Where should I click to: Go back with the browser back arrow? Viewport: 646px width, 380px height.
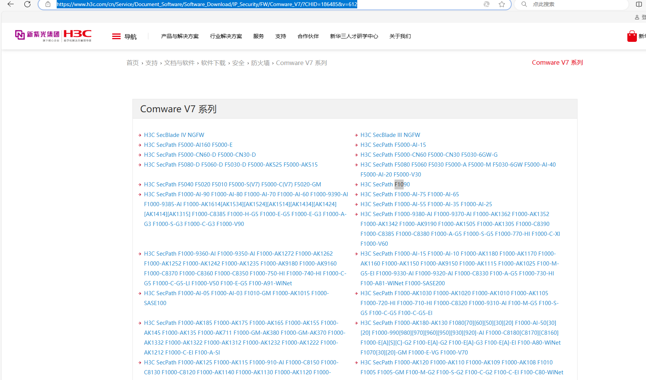pos(11,4)
